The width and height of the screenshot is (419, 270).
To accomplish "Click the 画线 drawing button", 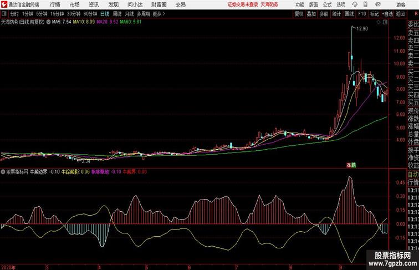I will point(349,14).
